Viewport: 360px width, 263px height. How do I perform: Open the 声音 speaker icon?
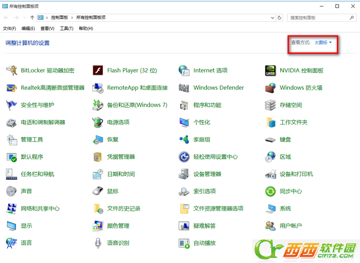click(x=11, y=191)
